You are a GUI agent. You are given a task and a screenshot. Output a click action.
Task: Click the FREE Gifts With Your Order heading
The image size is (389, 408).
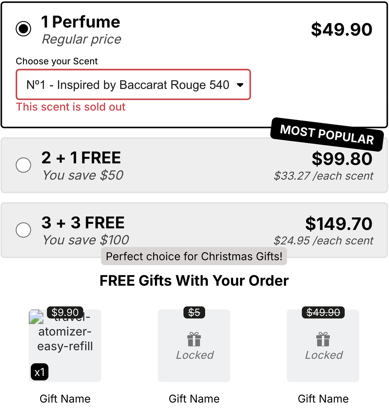pyautogui.click(x=194, y=281)
